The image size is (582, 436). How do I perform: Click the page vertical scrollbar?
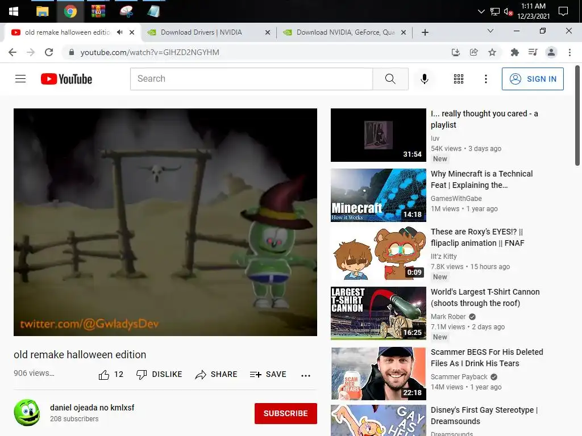(x=577, y=116)
